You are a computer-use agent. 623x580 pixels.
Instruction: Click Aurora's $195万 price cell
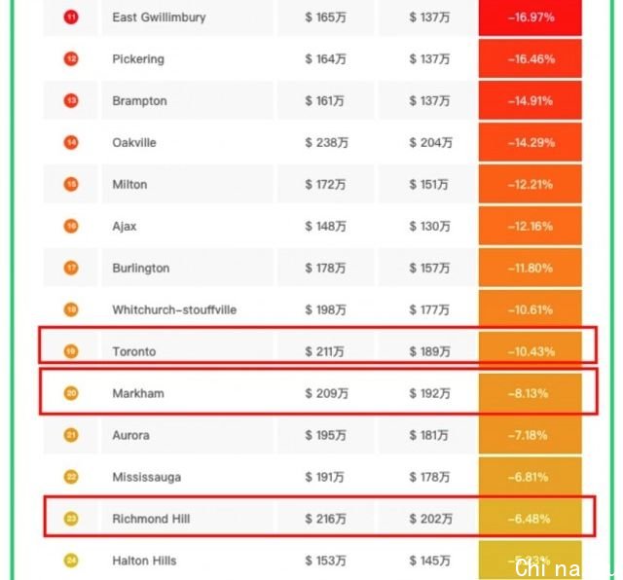pos(326,435)
